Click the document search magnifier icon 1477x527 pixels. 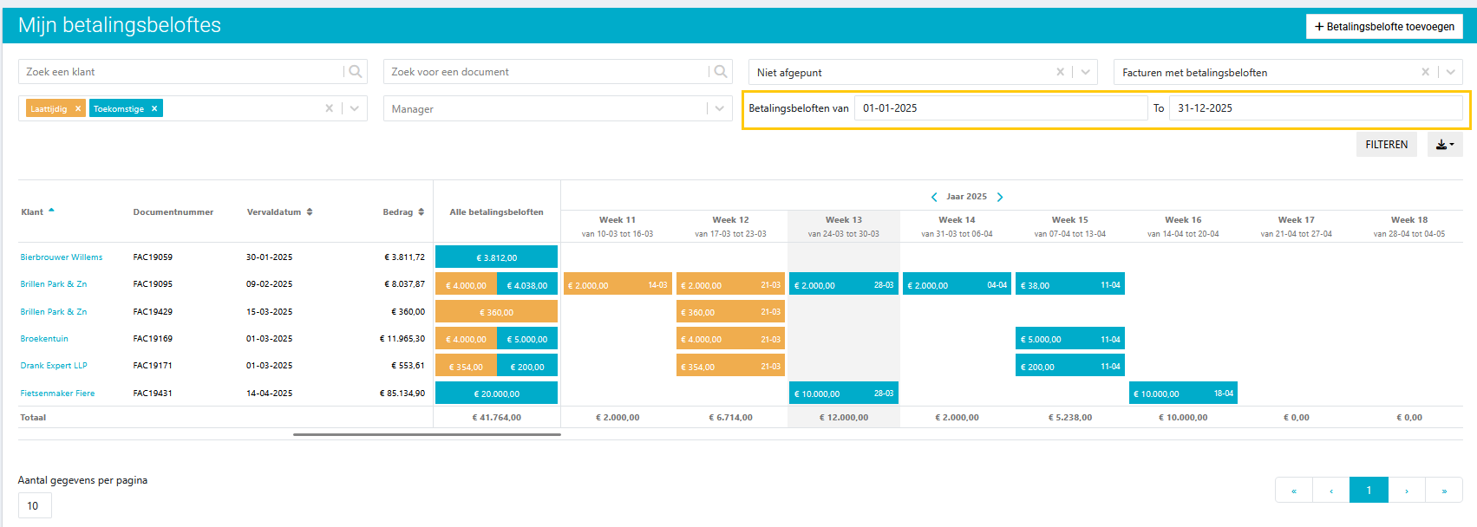720,72
